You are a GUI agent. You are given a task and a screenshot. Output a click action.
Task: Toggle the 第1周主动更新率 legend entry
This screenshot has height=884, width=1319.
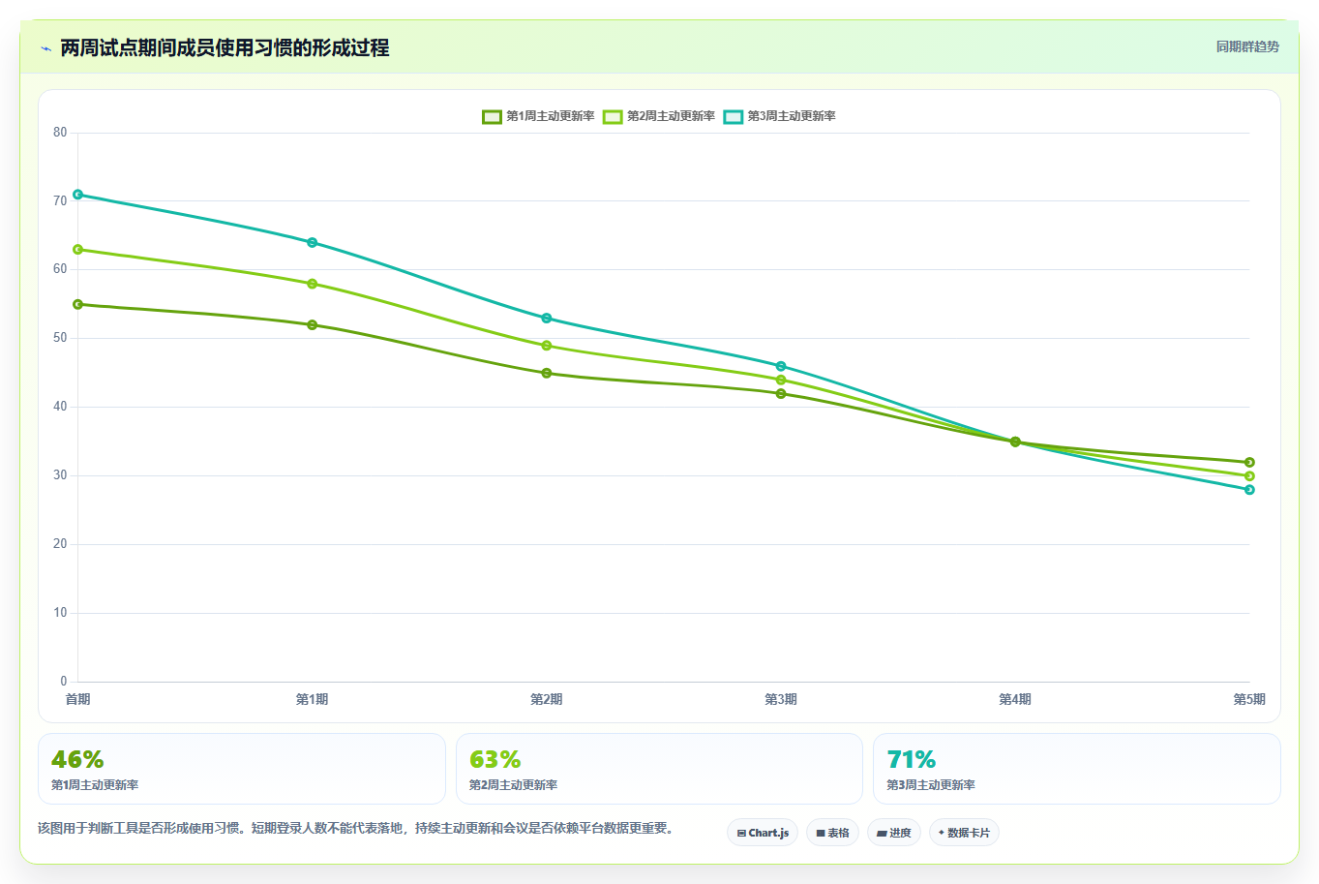point(539,116)
